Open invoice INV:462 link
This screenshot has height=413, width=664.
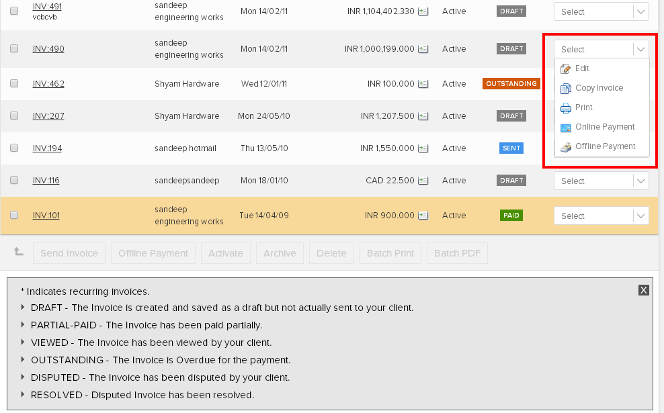coord(48,84)
